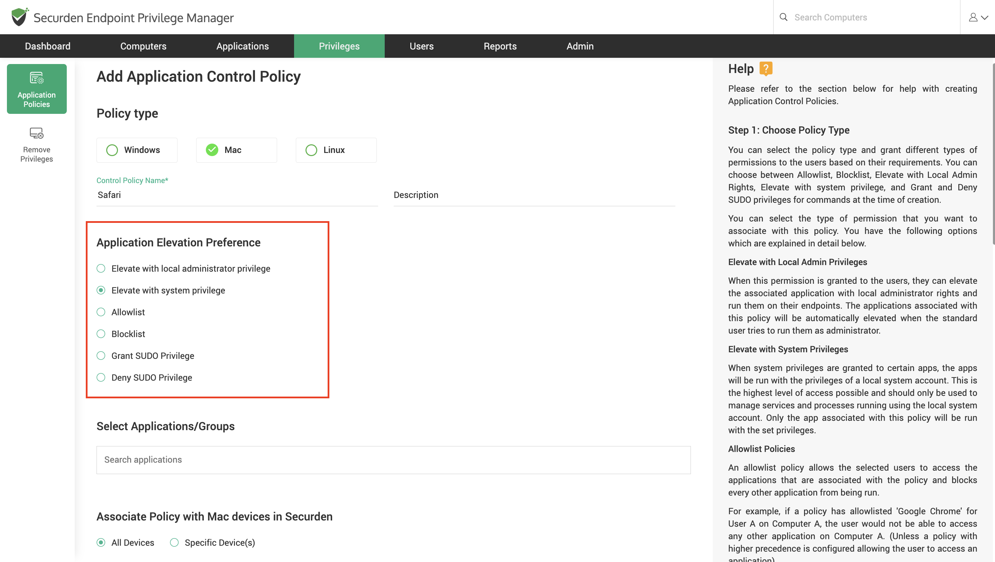Viewport: 995px width, 562px height.
Task: Click 'Application Elevation Preference' heading
Action: [179, 242]
